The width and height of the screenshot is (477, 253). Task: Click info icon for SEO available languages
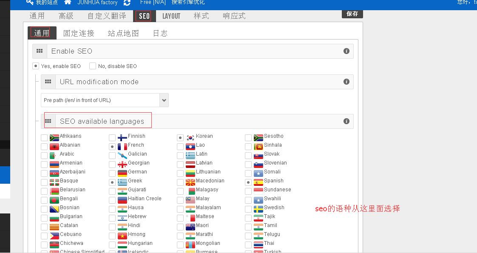[x=346, y=121]
